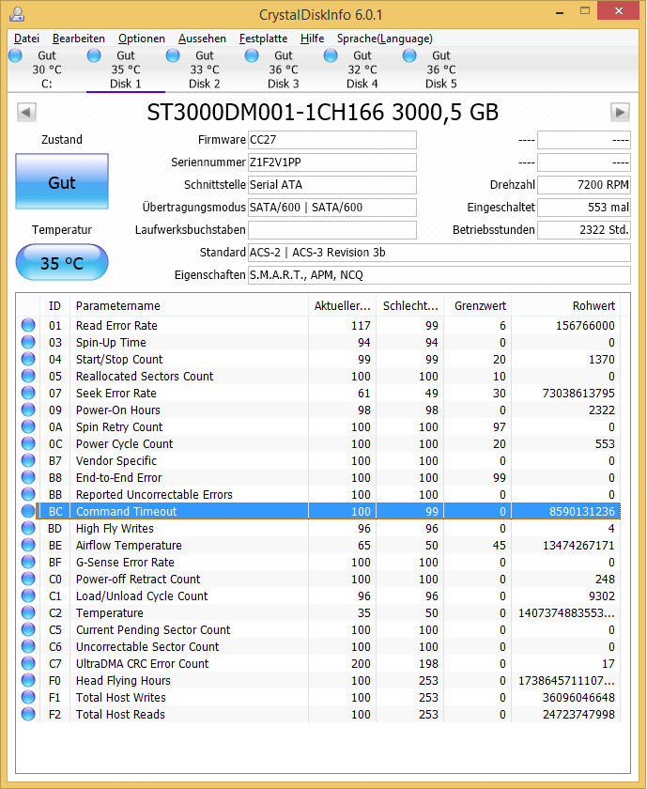Screen dimensions: 647x789
Task: Click the status orb for Command Timeout
Action: tap(28, 512)
